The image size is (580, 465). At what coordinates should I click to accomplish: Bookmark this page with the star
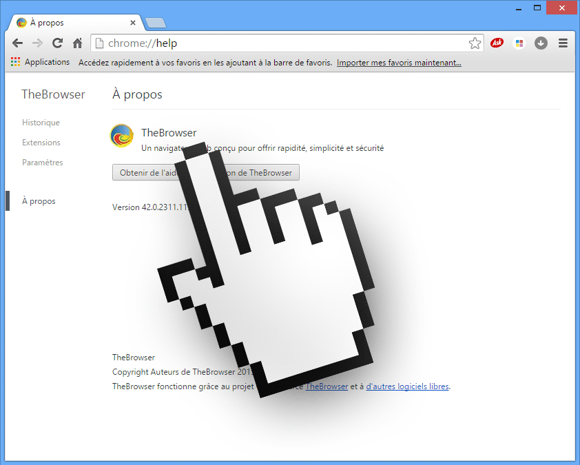[475, 43]
